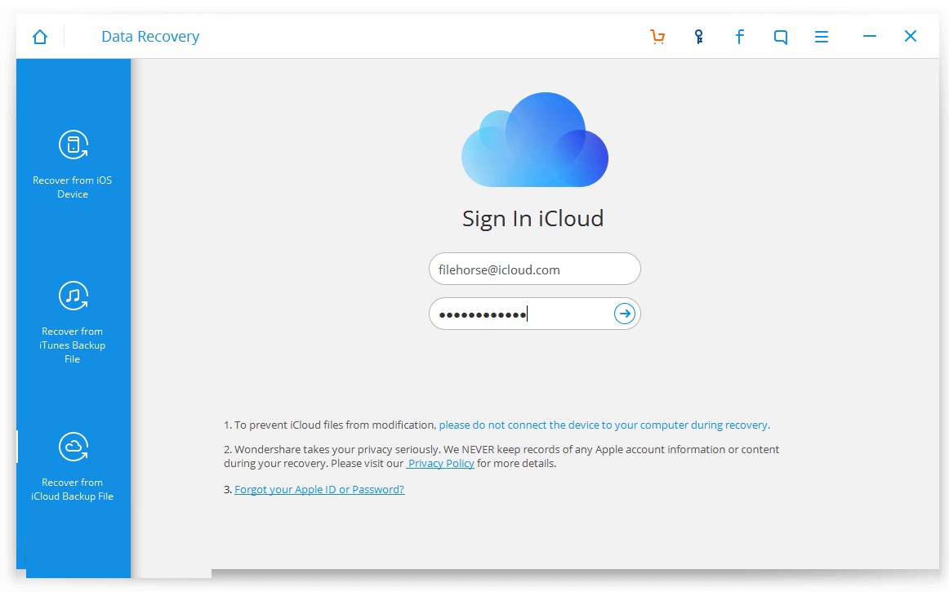Click the iCloud cloud logo image
The width and height of the screenshot is (949, 592).
(x=534, y=140)
